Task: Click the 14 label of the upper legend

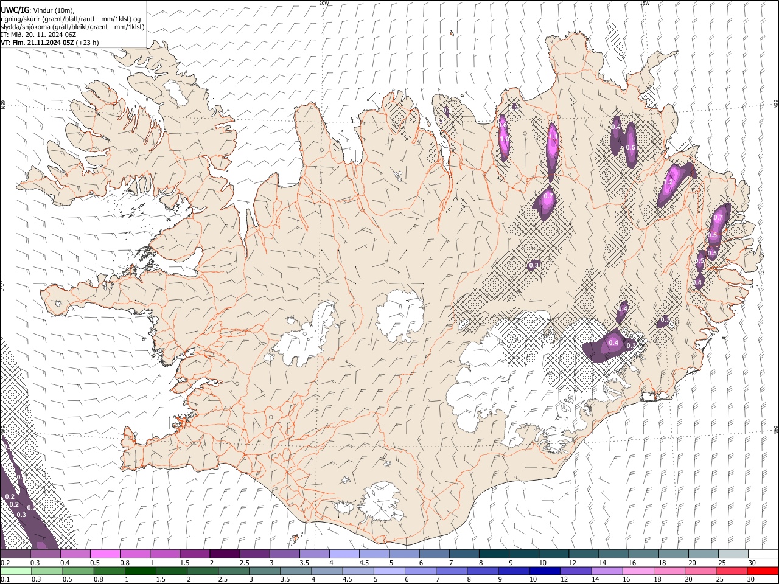Action: (601, 563)
